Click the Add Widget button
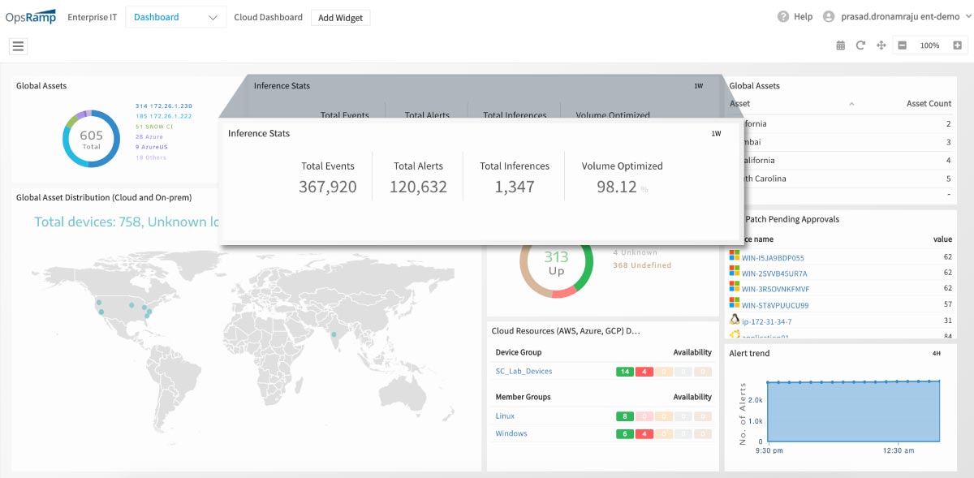Screen dimensions: 974x478 click(x=340, y=17)
